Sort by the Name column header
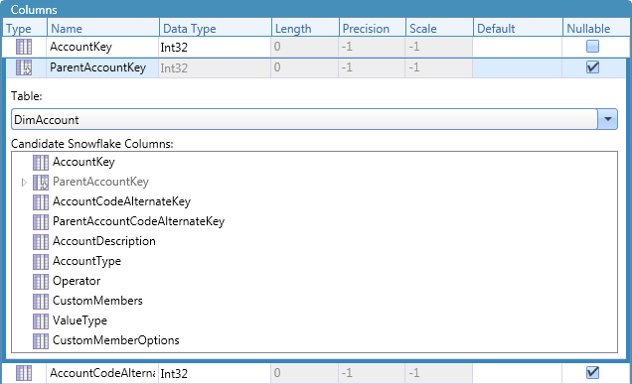This screenshot has width=632, height=384. [103, 28]
